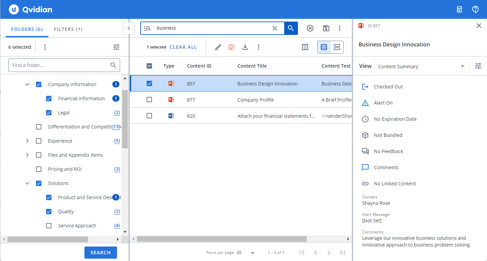This screenshot has height=261, width=487.
Task: Switch to the Filters (1) tab
Action: [x=68, y=29]
